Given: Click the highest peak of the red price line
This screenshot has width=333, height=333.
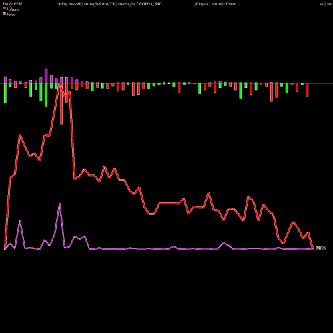Looking at the screenshot, I should (59, 84).
